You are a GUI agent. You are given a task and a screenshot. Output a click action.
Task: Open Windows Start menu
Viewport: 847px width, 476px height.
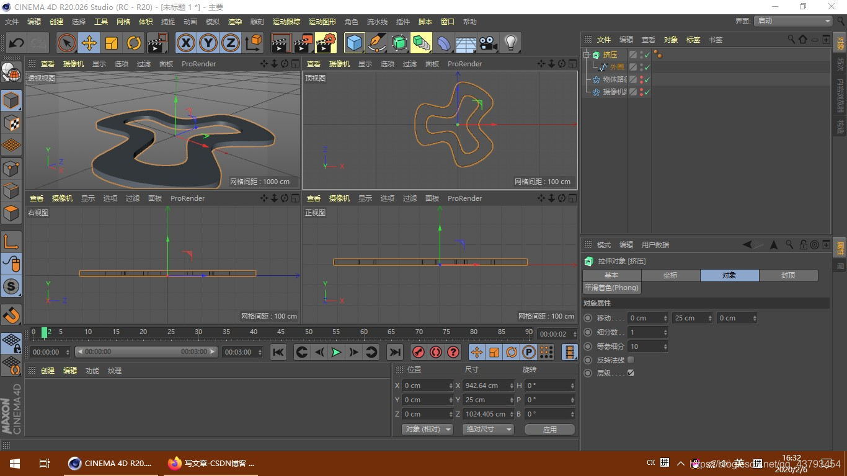[15, 463]
